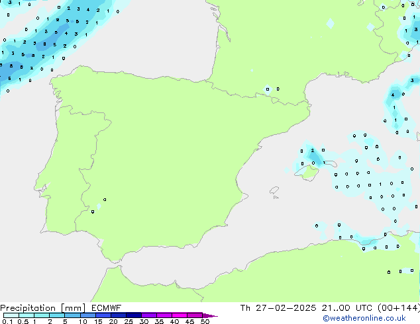
Task: Pick the 2–5 mm legend swatch
Action: (57, 315)
